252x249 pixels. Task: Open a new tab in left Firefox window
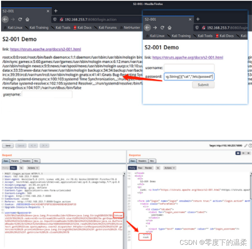(56, 11)
